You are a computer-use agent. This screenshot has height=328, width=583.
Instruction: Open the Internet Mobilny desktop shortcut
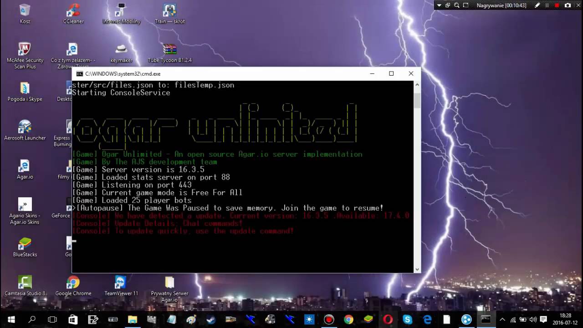[122, 14]
